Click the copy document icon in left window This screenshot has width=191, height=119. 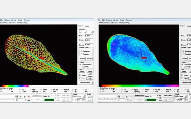[x=25, y=96]
